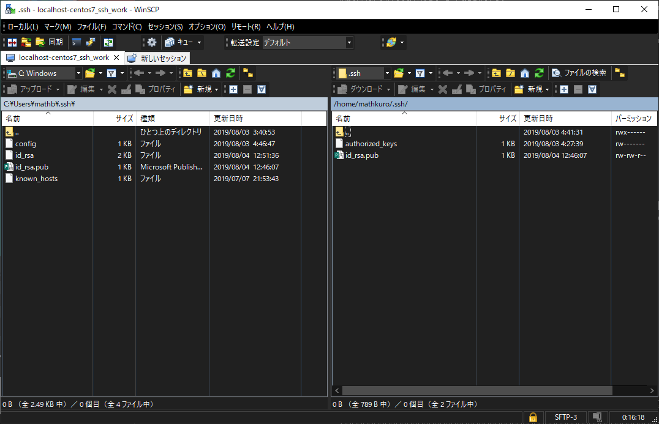Click the lock icon in status bar
Screen dimensions: 659x424
click(x=533, y=417)
